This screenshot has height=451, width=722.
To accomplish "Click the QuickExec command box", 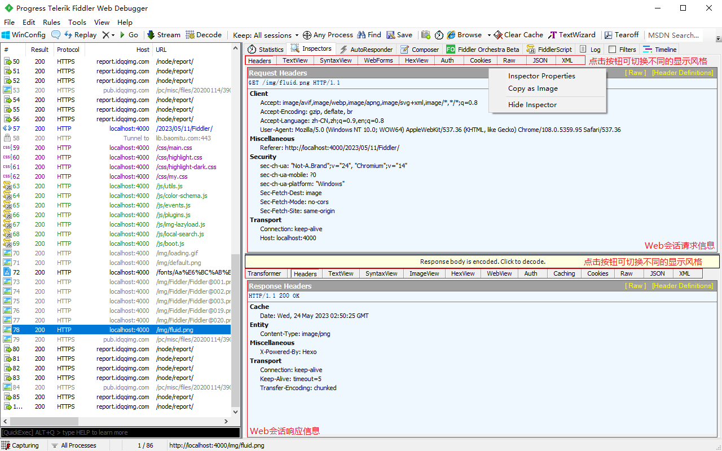I will click(x=120, y=432).
